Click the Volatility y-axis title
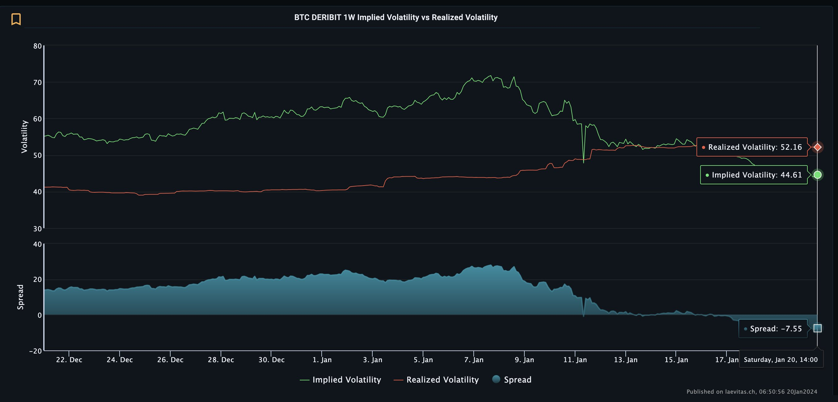 click(x=24, y=136)
